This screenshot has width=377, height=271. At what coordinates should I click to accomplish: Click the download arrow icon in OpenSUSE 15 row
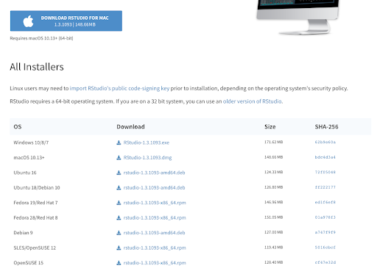point(119,263)
